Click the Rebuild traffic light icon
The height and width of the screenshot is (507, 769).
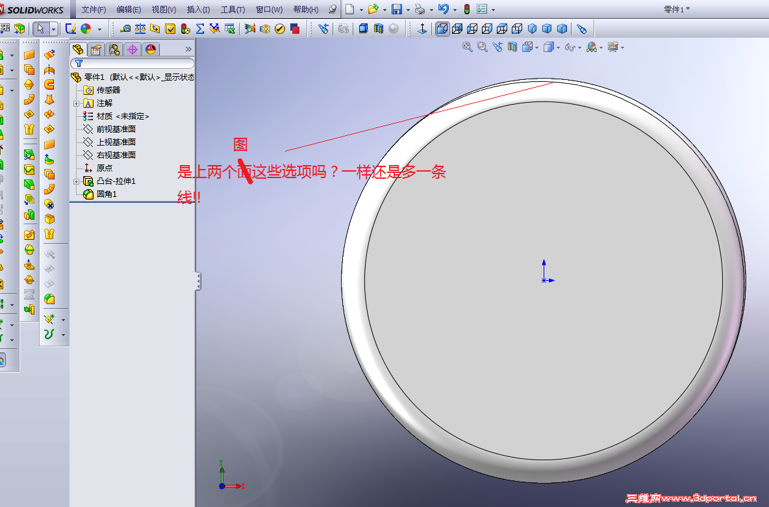point(467,9)
